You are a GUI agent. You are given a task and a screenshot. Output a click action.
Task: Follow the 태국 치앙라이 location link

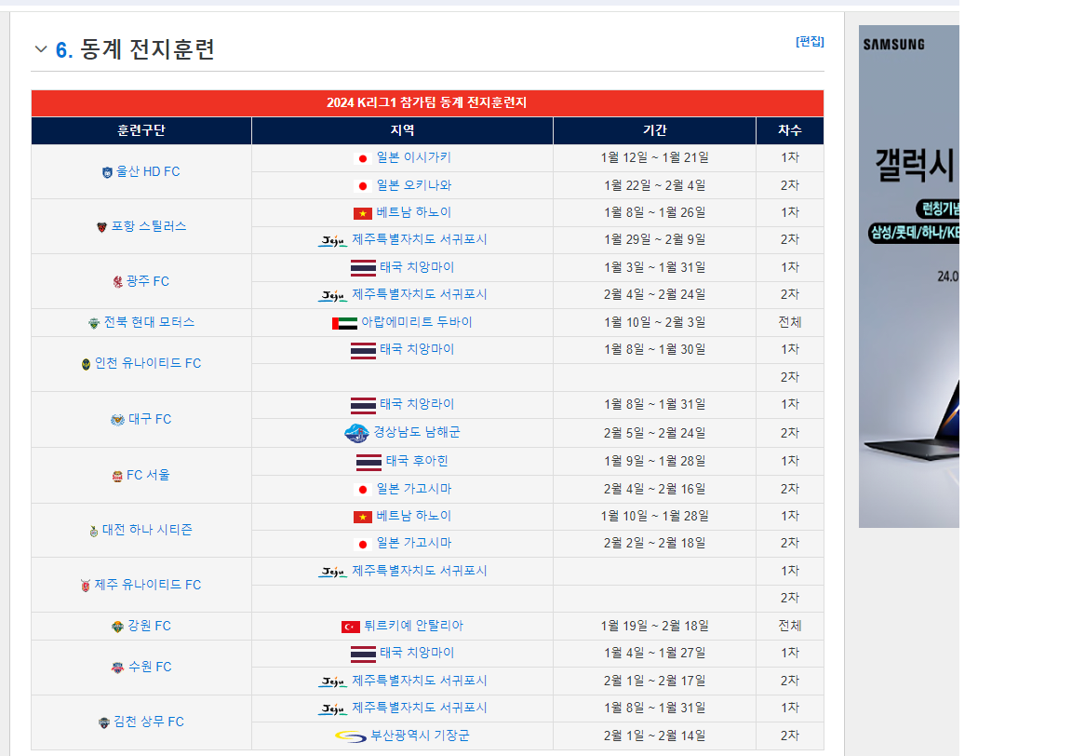tap(417, 404)
